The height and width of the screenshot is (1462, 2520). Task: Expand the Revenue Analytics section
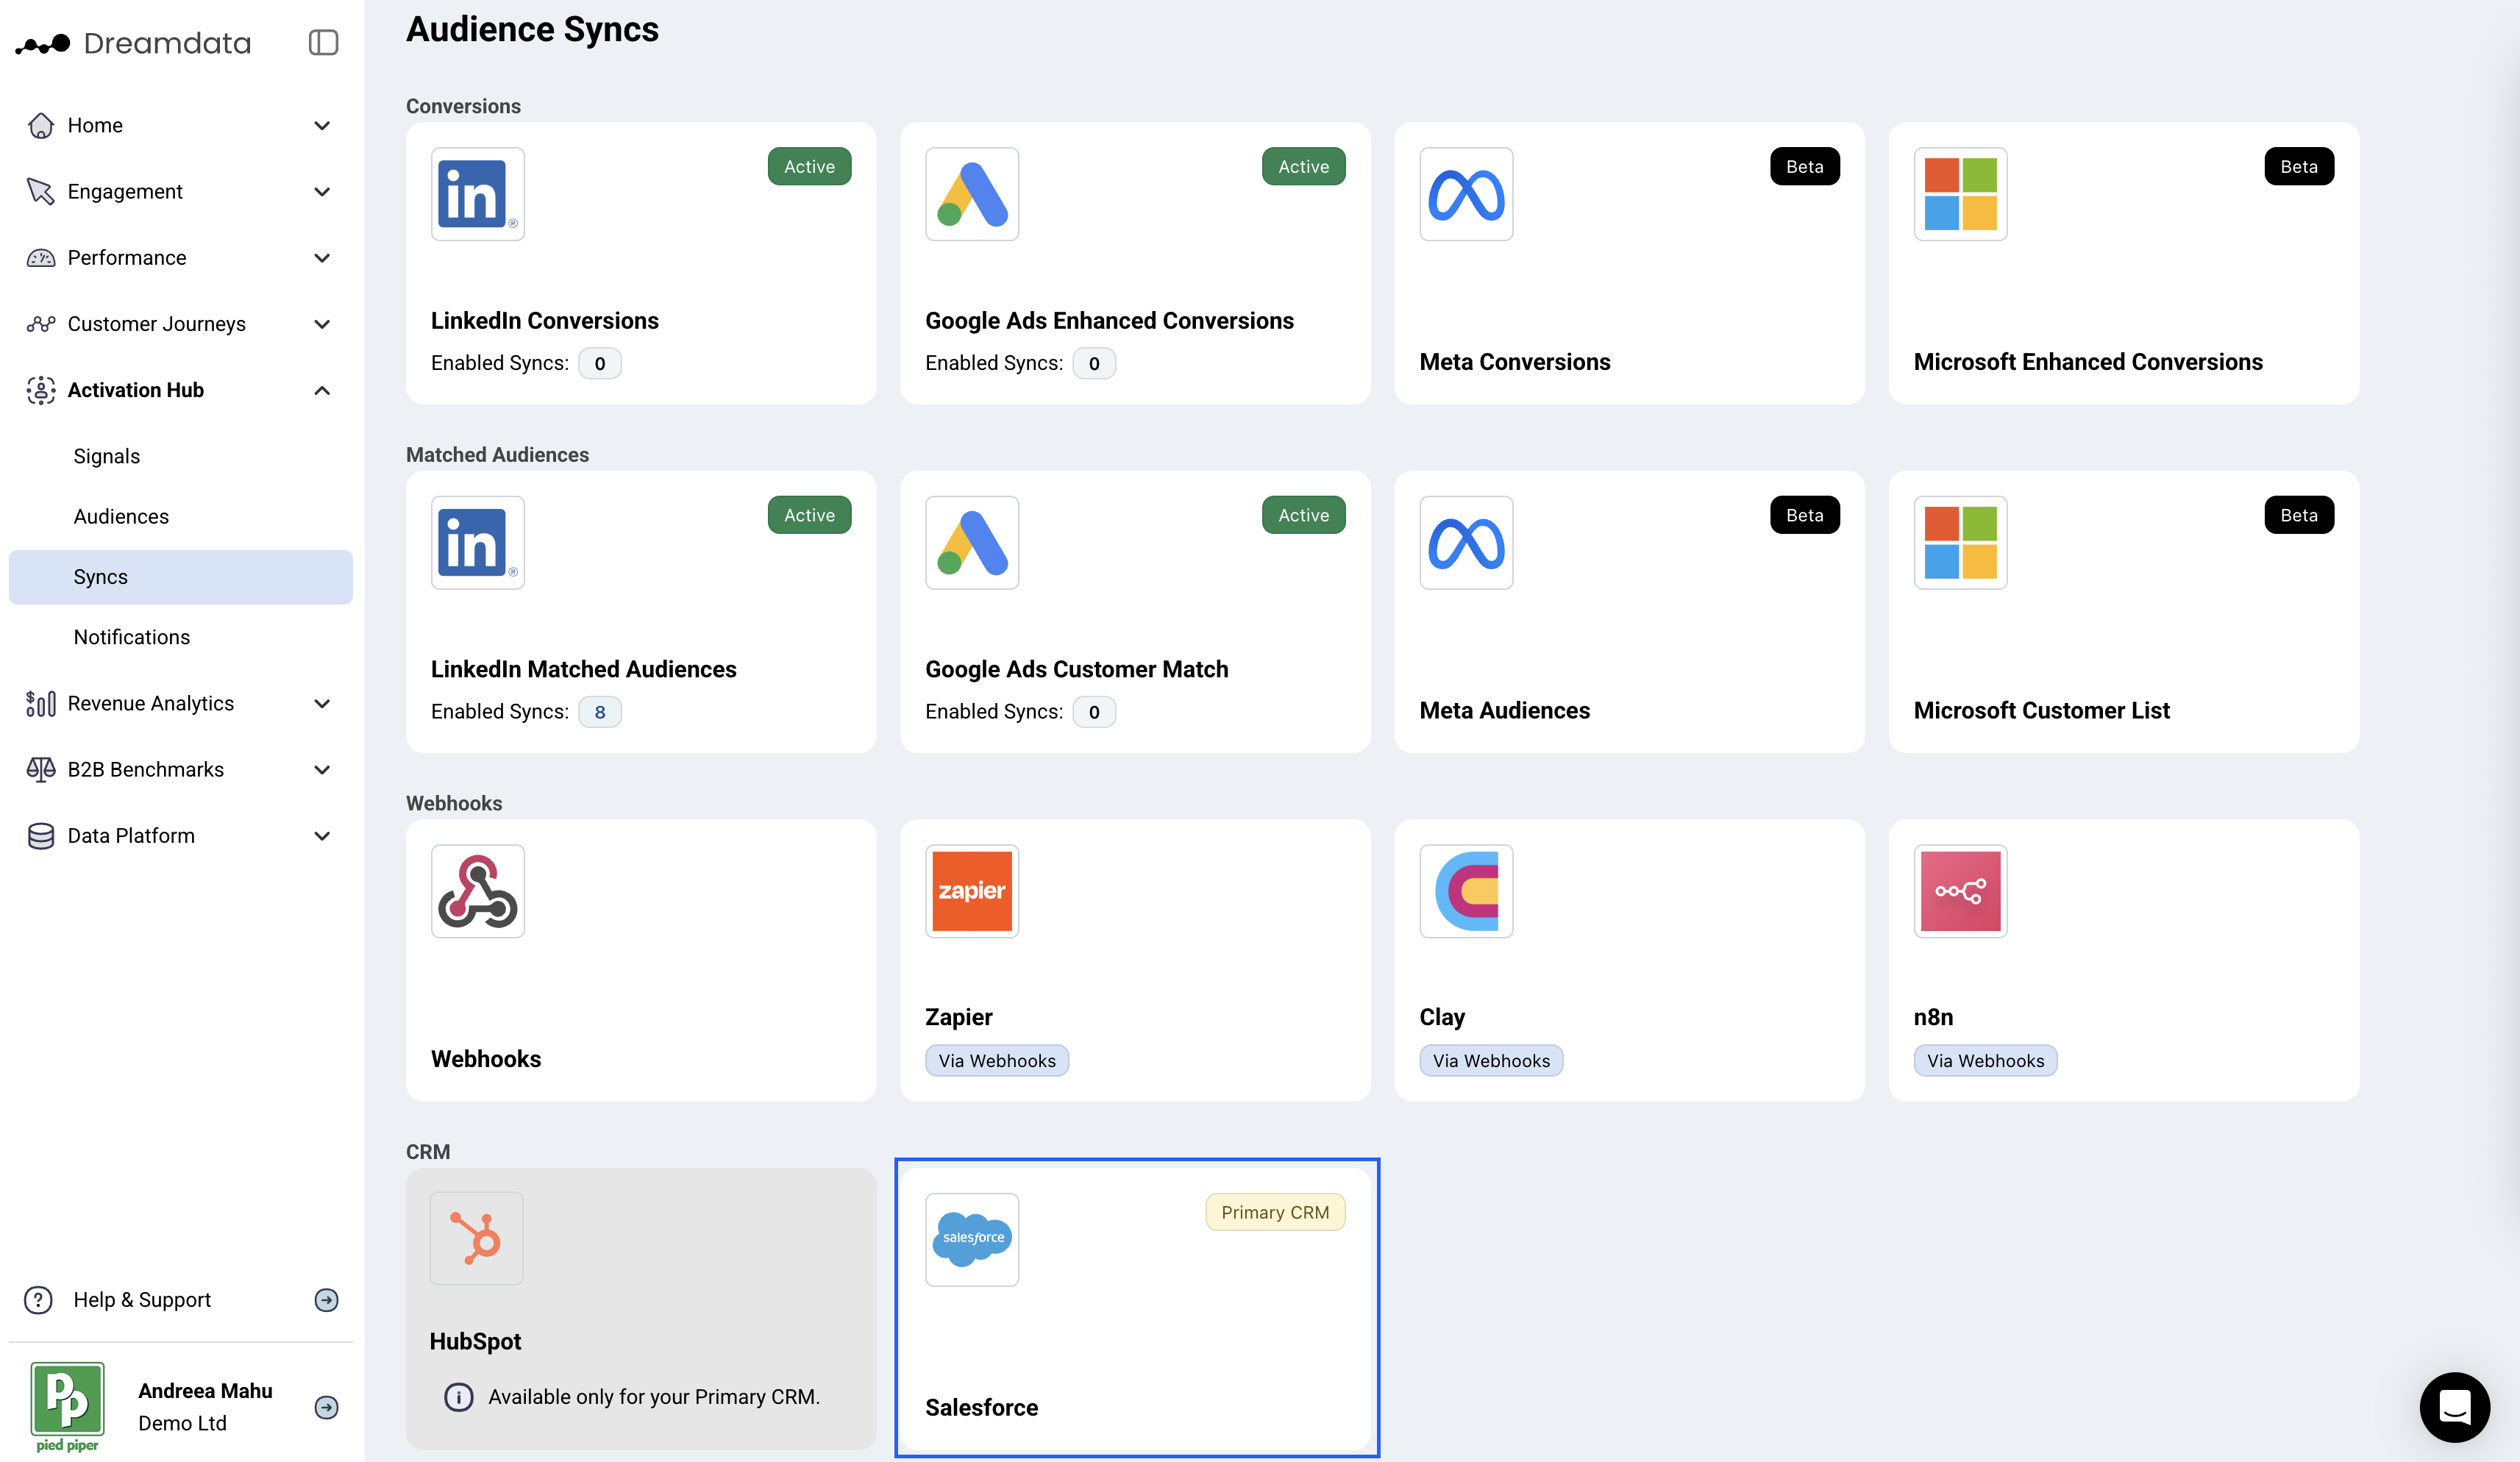pyautogui.click(x=322, y=704)
